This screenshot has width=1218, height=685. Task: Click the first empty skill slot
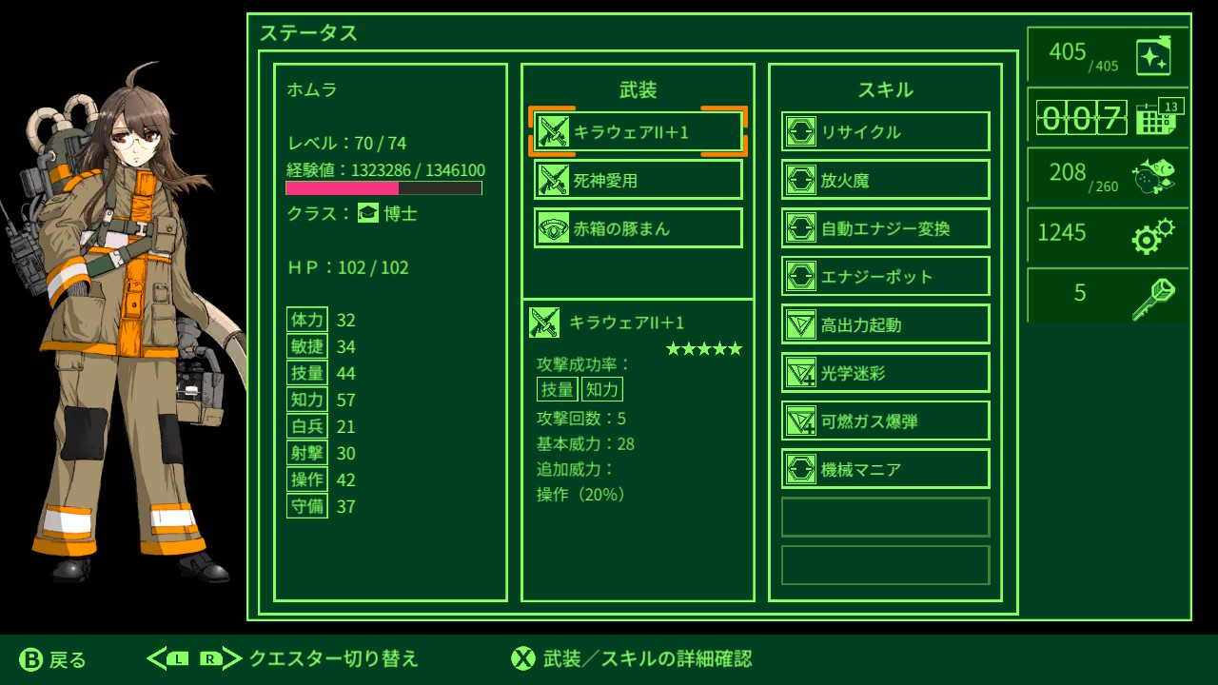[886, 517]
